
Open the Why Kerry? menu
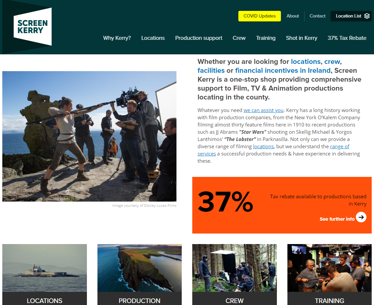coord(117,38)
